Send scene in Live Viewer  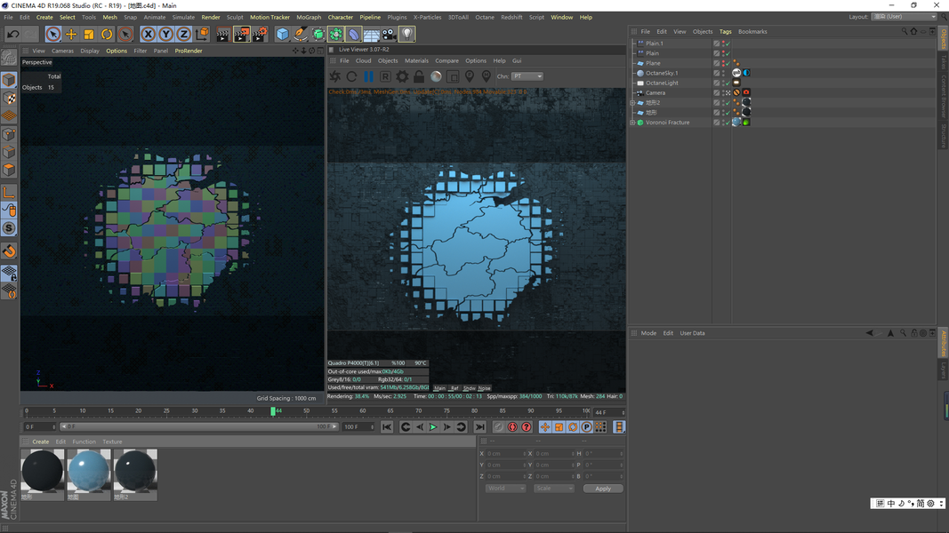334,76
